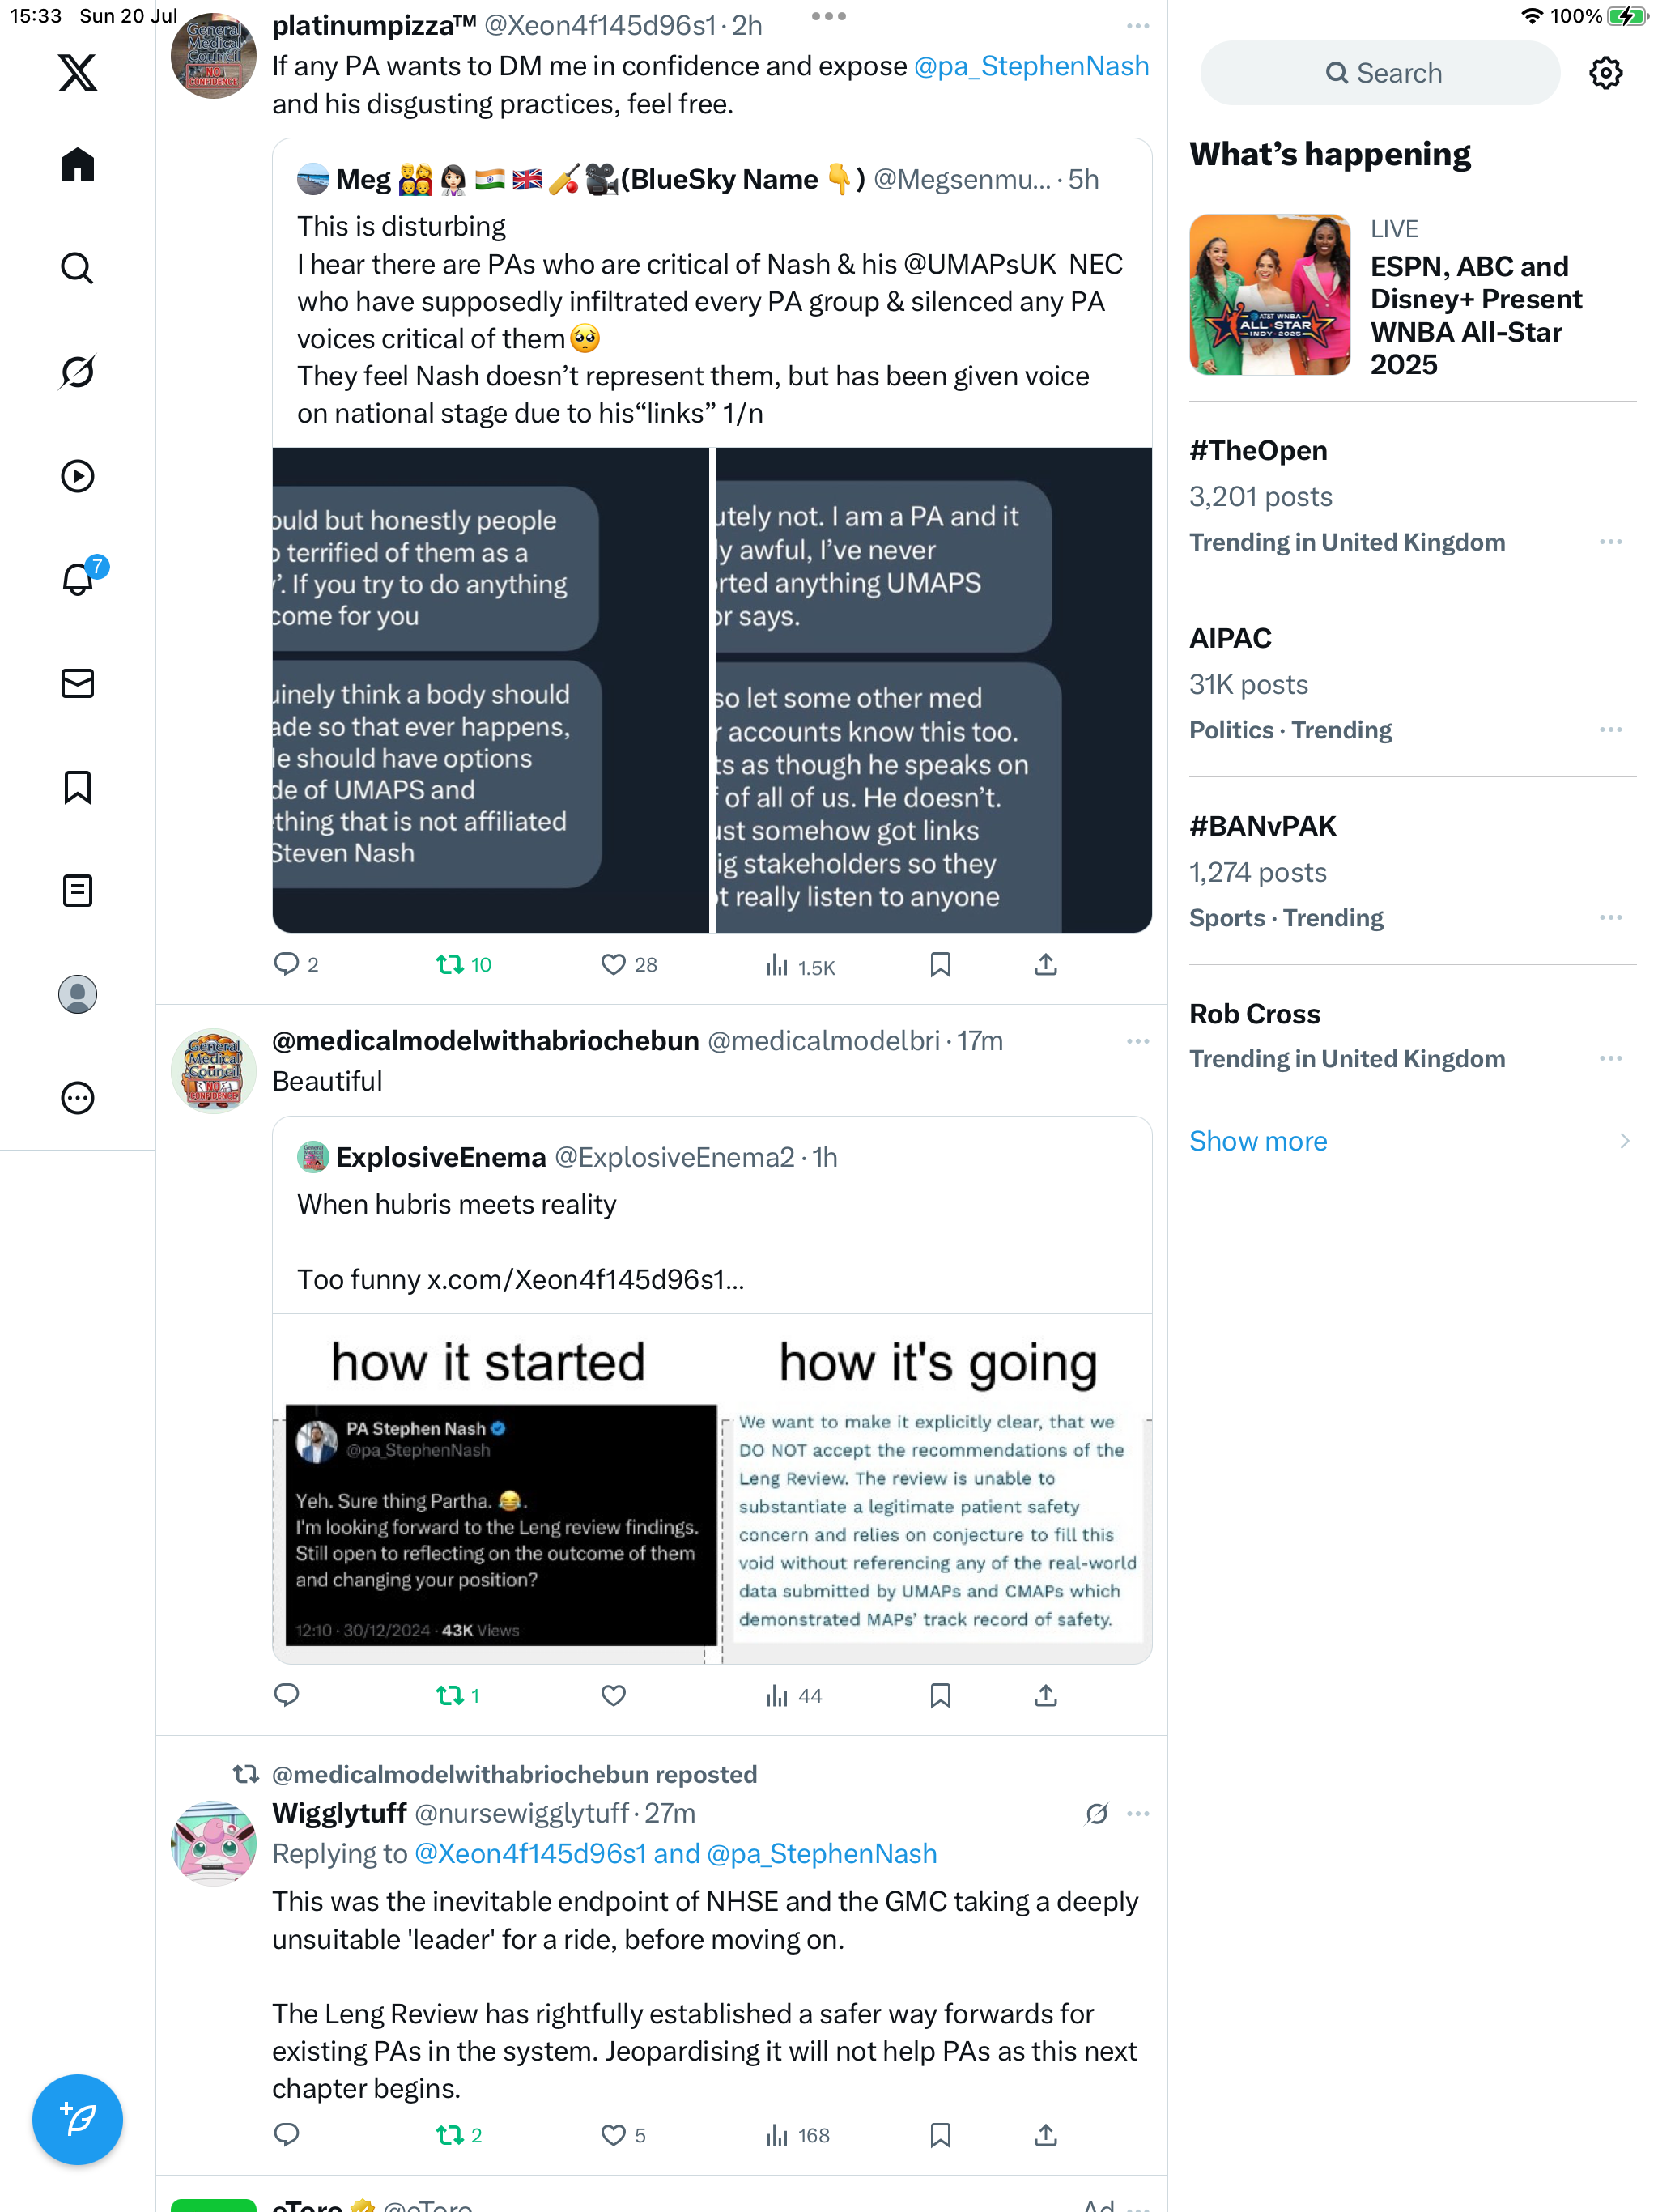The width and height of the screenshot is (1658, 2212).
Task: Open @pa_StephenNash mention link
Action: point(1031,66)
